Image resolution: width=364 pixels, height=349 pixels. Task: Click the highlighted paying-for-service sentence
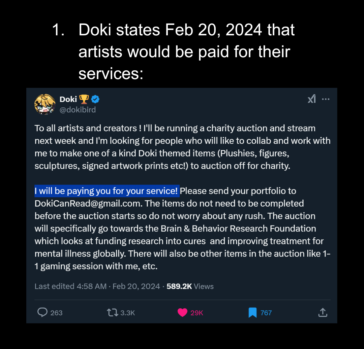pos(107,191)
